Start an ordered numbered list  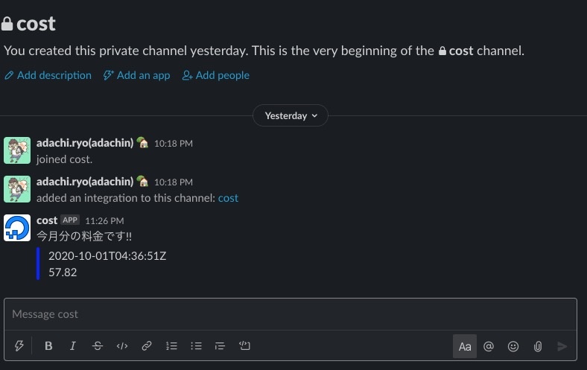(171, 346)
